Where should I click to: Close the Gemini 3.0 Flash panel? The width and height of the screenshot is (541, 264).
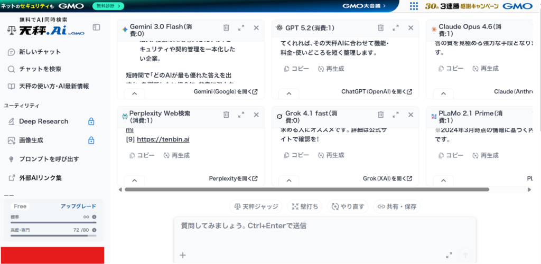[256, 28]
